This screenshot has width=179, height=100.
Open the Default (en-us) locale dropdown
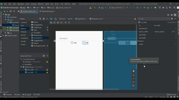pyautogui.click(x=97, y=19)
